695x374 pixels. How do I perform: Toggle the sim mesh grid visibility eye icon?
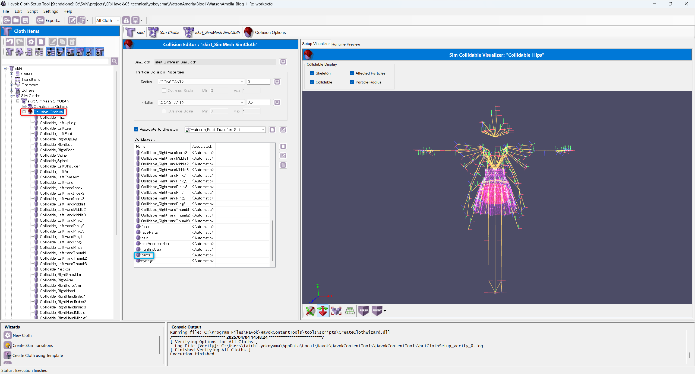click(80, 52)
